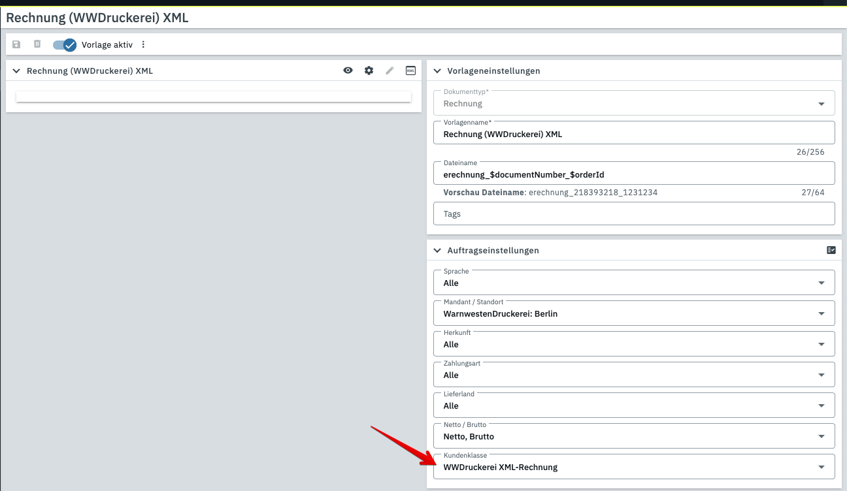Click the Vorlagenname text field
Screen dimensions: 847x491
pyautogui.click(x=634, y=133)
